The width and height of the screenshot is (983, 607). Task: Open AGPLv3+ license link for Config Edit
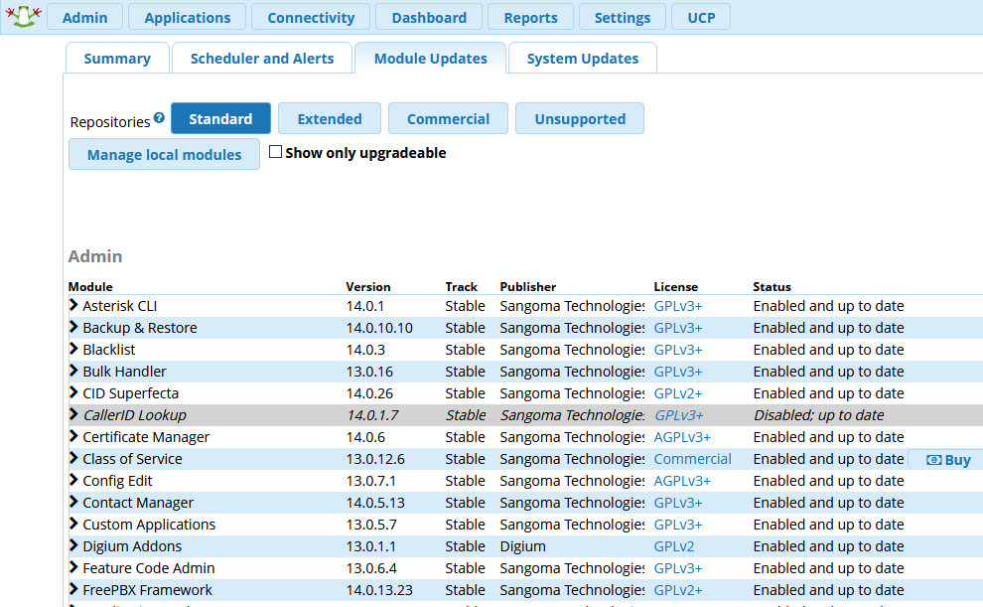pos(682,481)
